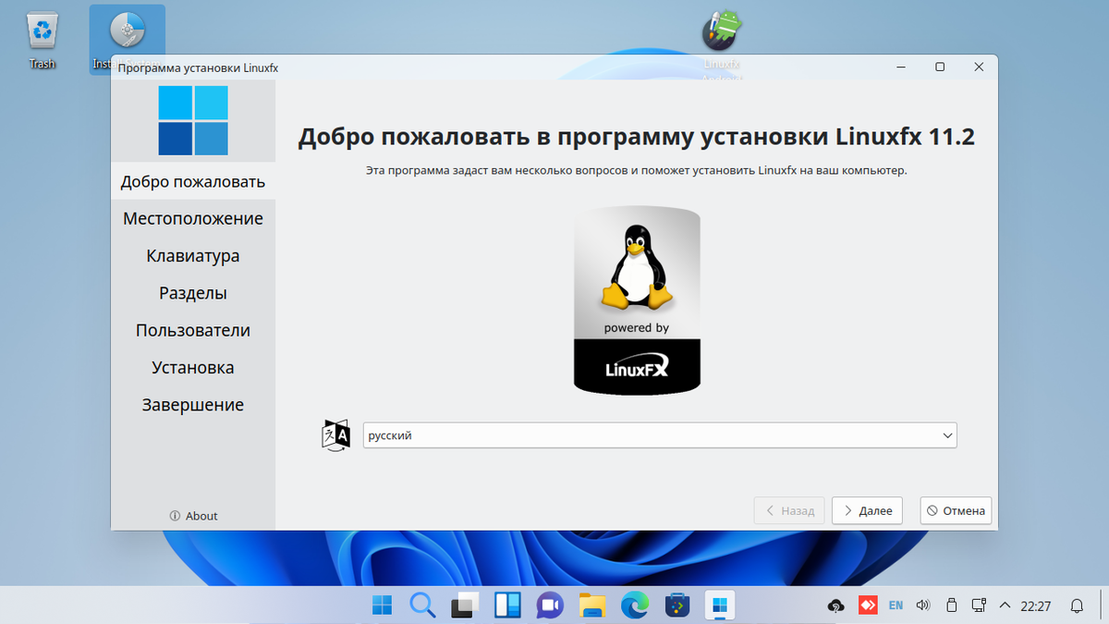Open the Trash desktop icon
1109x624 pixels.
click(42, 40)
